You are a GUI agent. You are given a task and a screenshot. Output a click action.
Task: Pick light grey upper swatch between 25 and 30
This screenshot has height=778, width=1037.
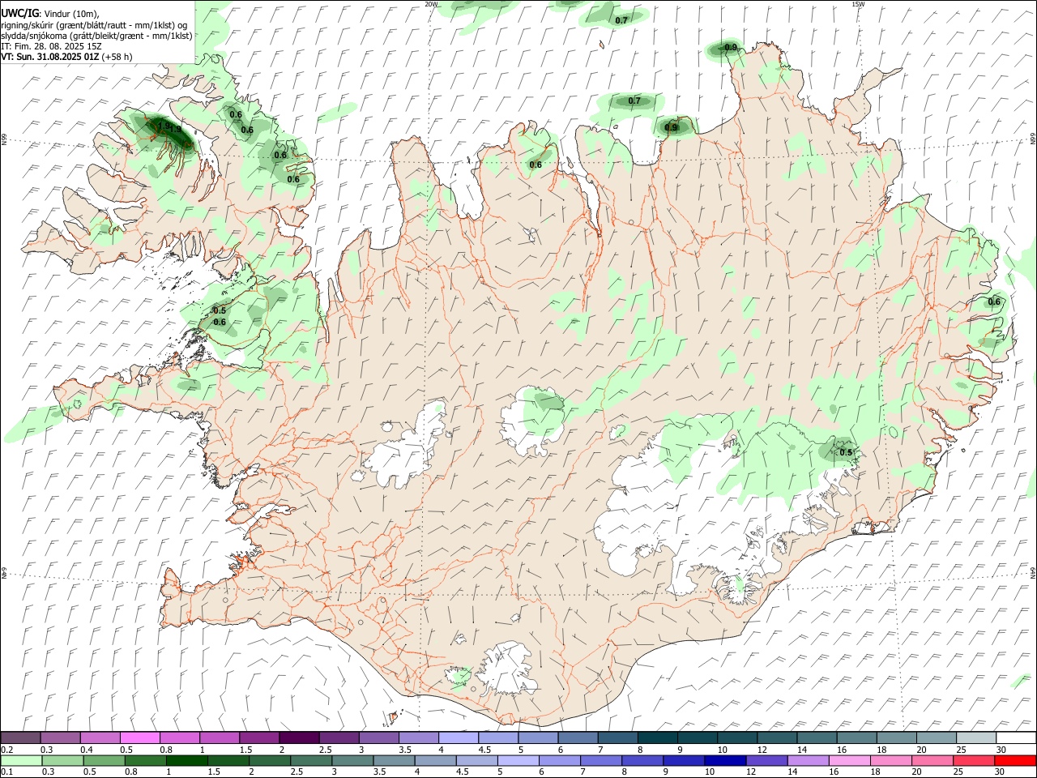[x=976, y=738]
